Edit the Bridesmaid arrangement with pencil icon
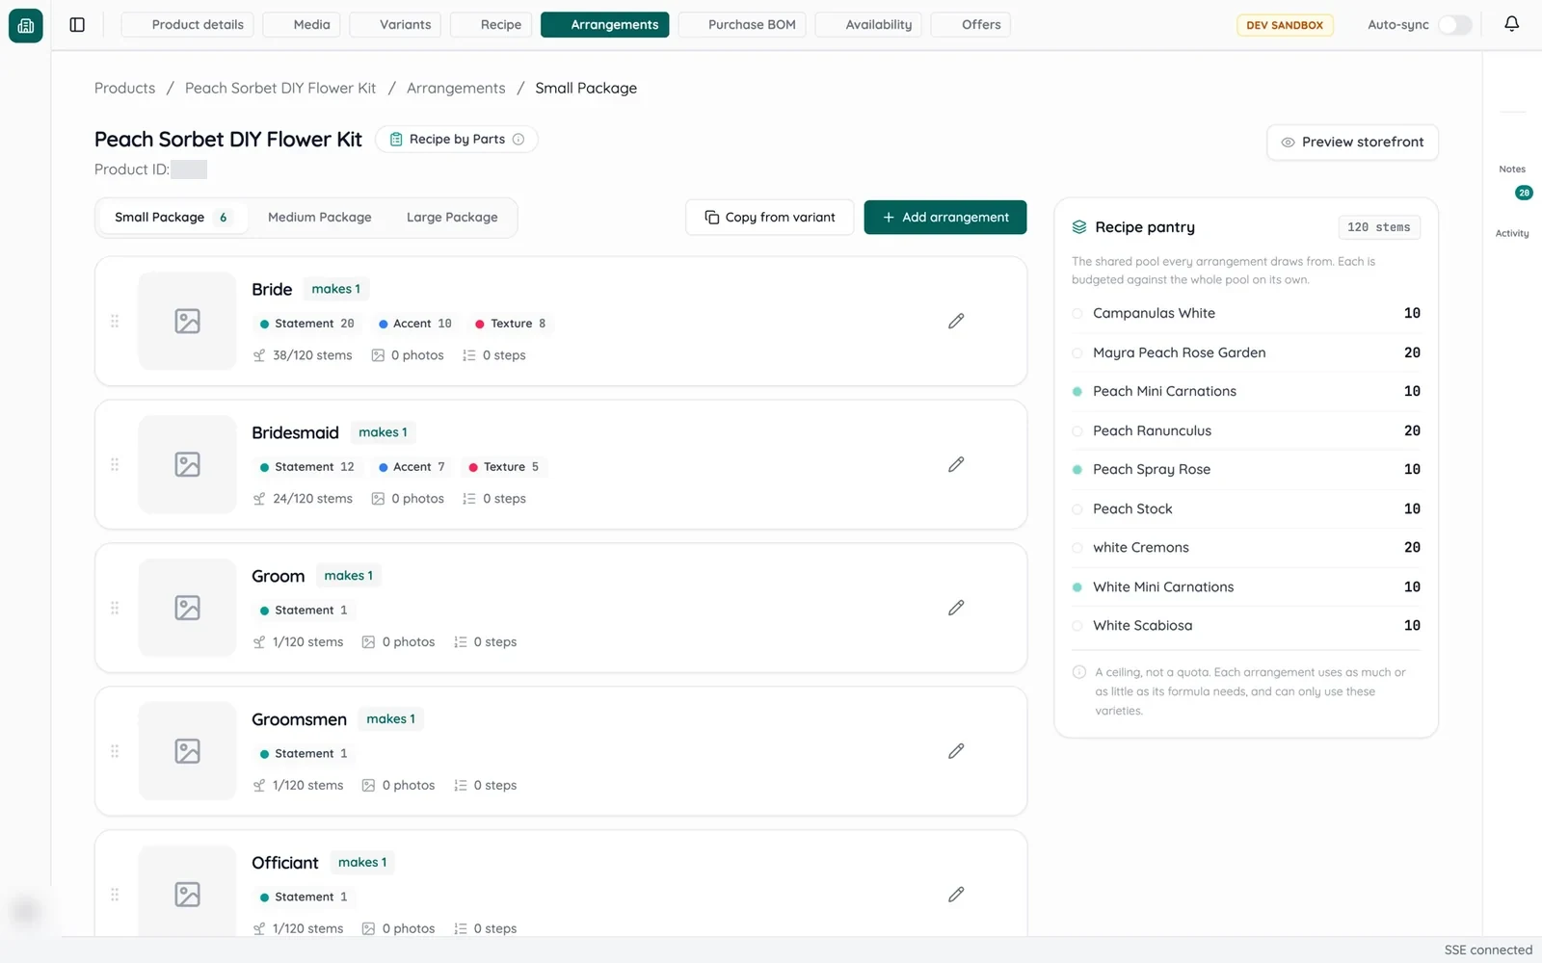Viewport: 1542px width, 963px height. (x=956, y=464)
